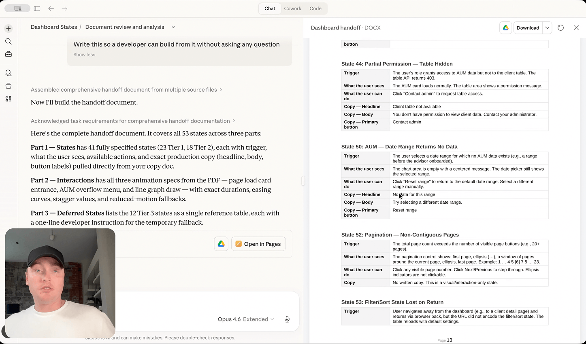
Task: Click the 'Reset range' table cell
Action: point(469,213)
